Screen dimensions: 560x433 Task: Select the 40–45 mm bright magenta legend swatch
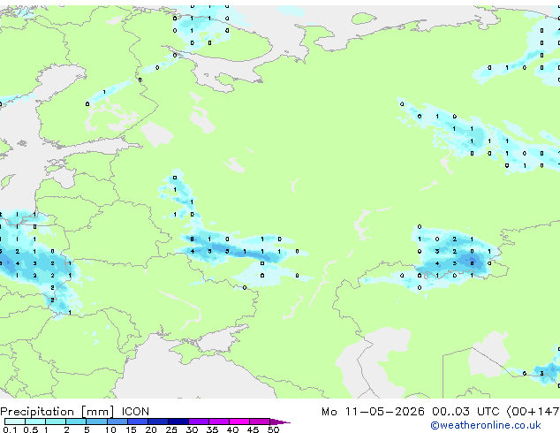tap(239, 422)
